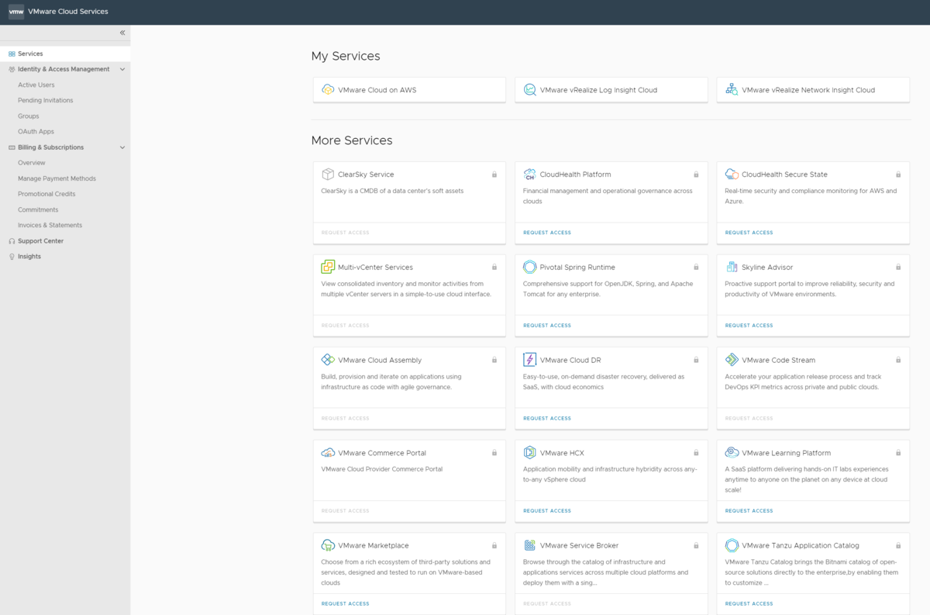Click the ClearSky Service cube icon
The width and height of the screenshot is (930, 615).
[328, 174]
